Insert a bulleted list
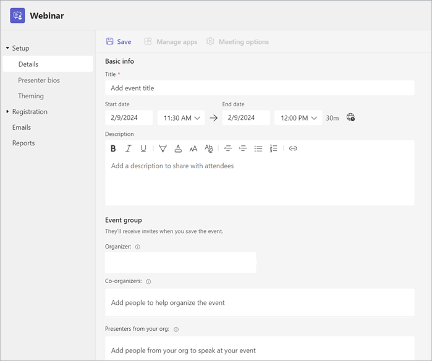 click(258, 148)
